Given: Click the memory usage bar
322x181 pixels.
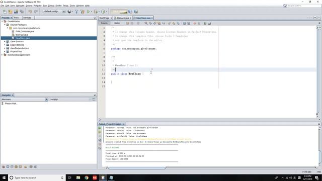Looking at the screenshot, I should (x=119, y=12).
